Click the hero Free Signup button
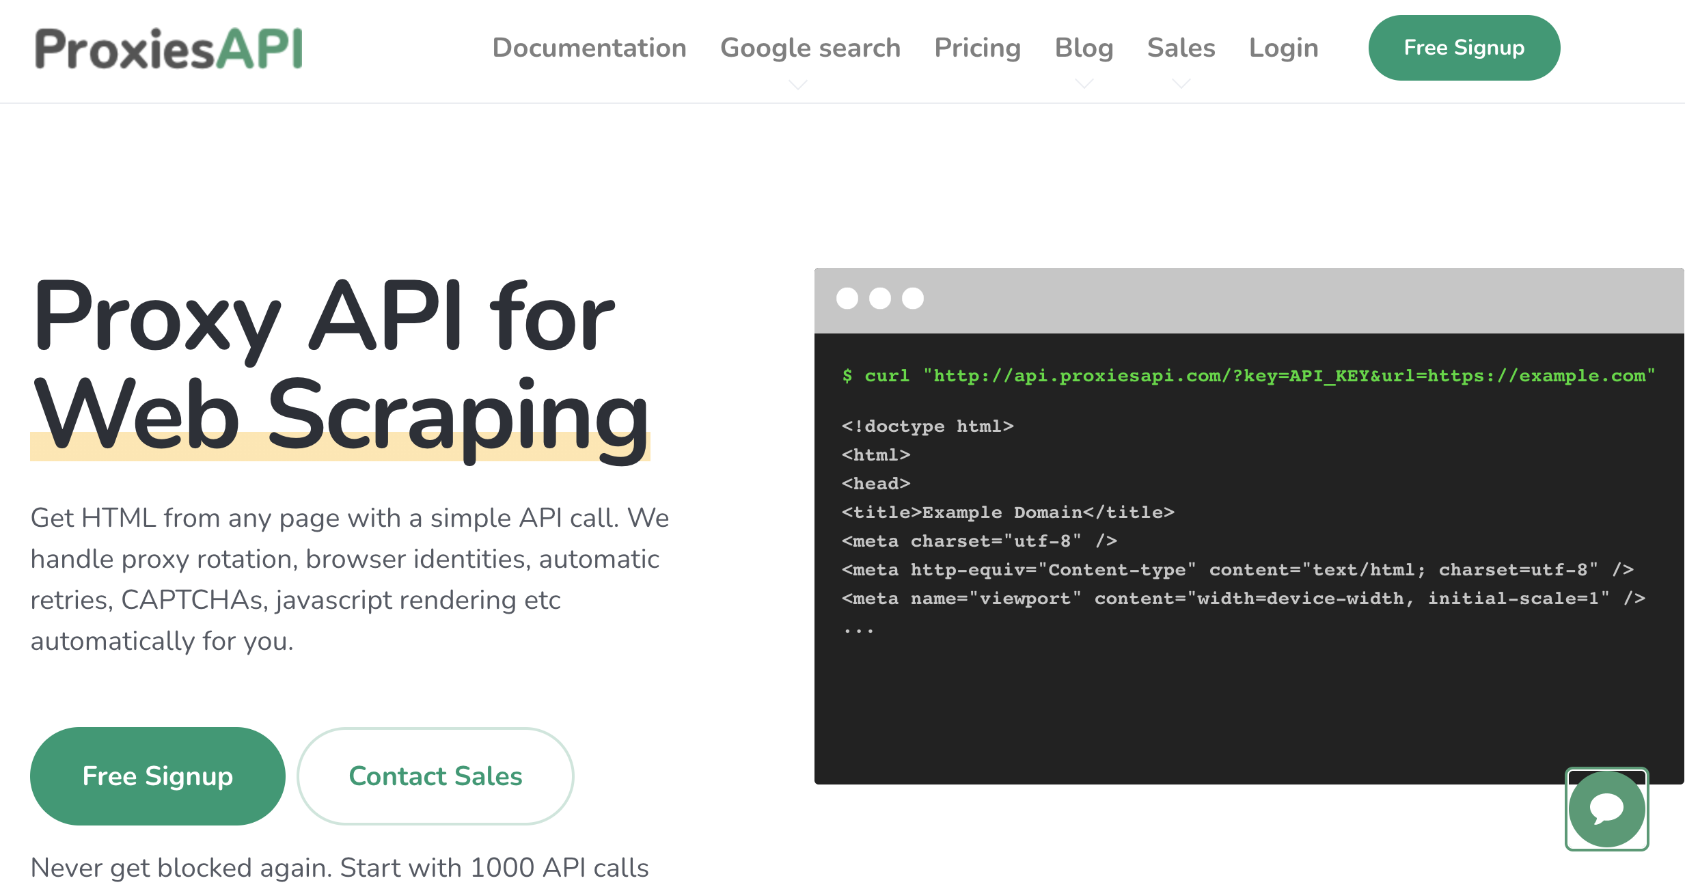1685x887 pixels. [158, 776]
